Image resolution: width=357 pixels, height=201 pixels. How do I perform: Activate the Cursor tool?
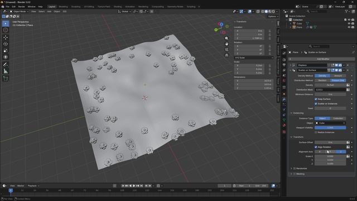(6, 30)
